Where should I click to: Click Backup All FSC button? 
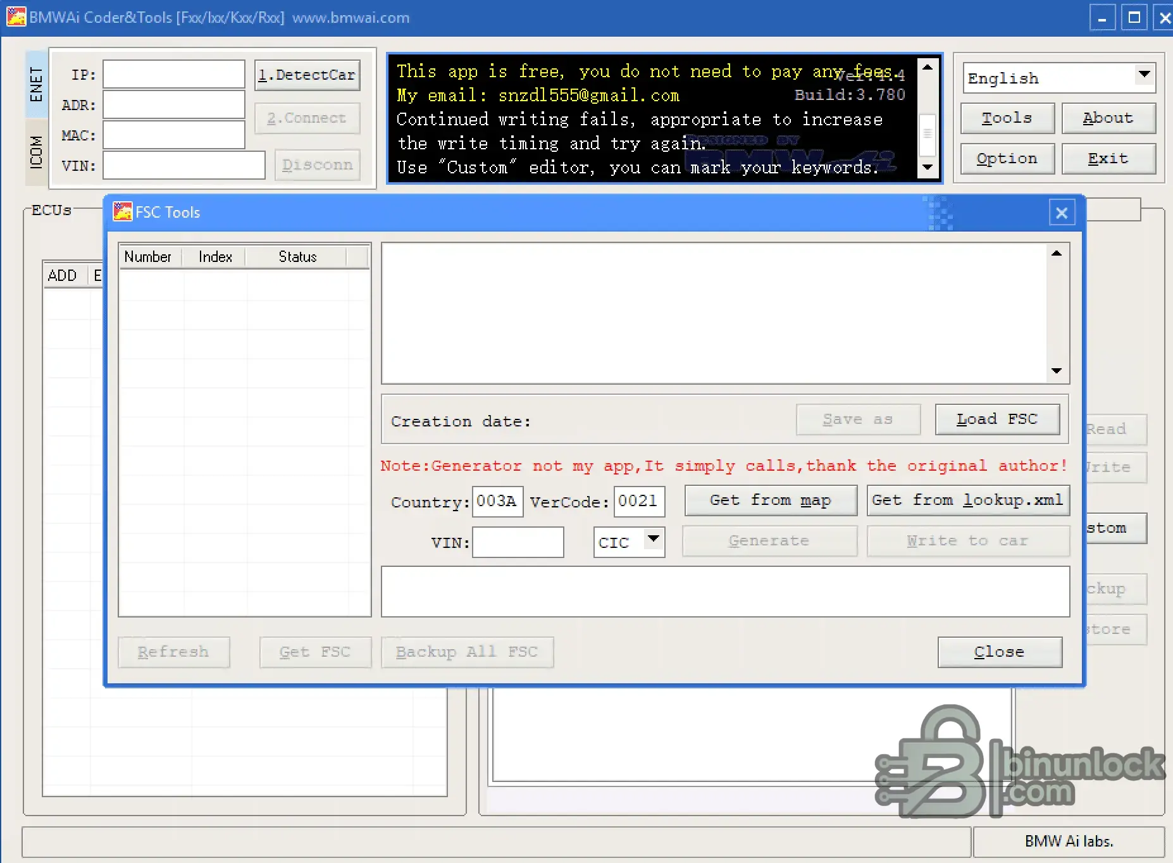[467, 652]
